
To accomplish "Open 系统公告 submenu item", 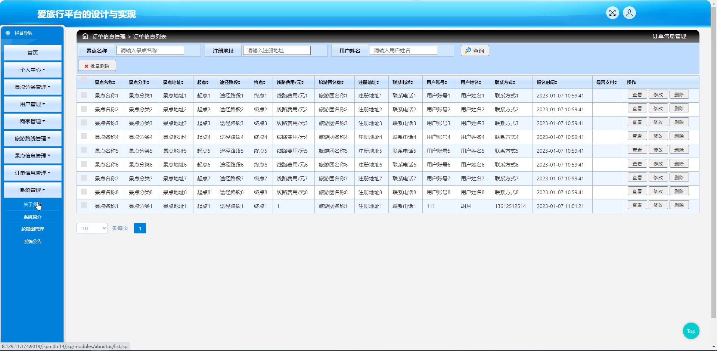I will coord(32,242).
